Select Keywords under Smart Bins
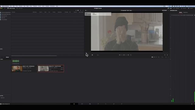 [2, 98]
